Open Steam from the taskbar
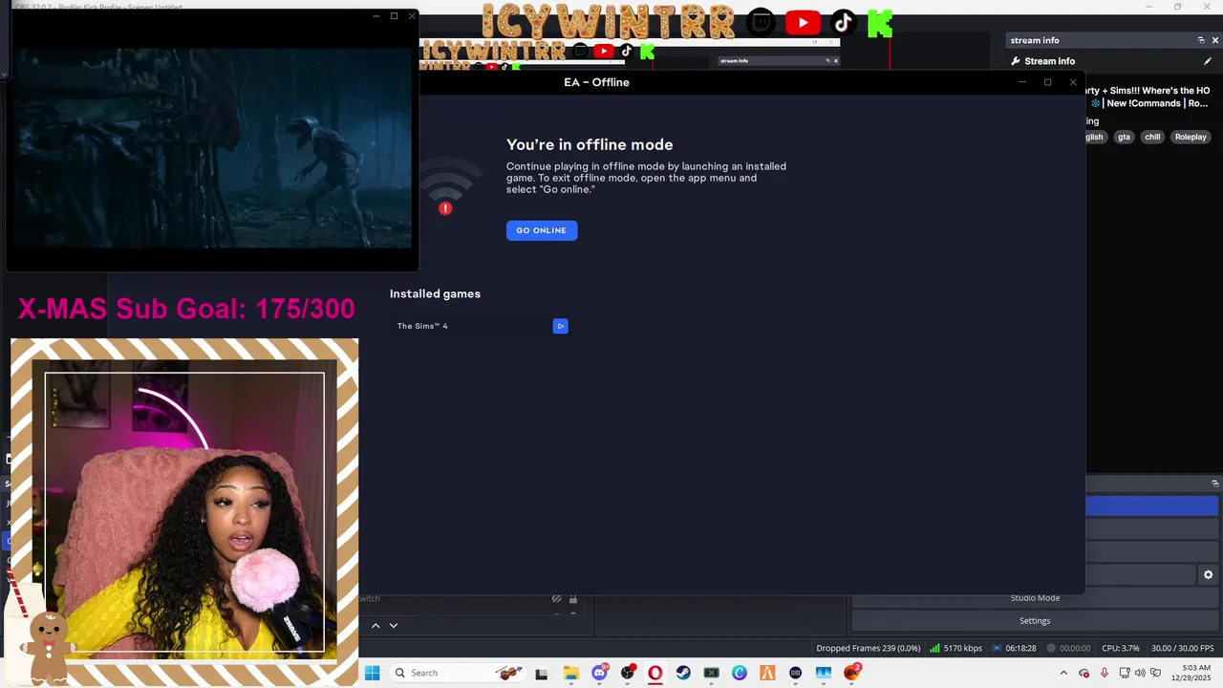1223x688 pixels. (683, 673)
